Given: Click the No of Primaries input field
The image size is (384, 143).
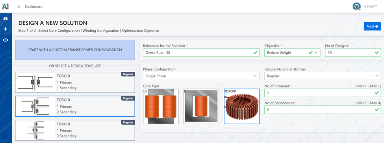Looking at the screenshot, I should pyautogui.click(x=323, y=93).
